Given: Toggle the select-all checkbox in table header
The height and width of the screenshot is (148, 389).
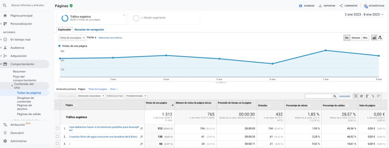Looking at the screenshot, I should tap(57, 105).
